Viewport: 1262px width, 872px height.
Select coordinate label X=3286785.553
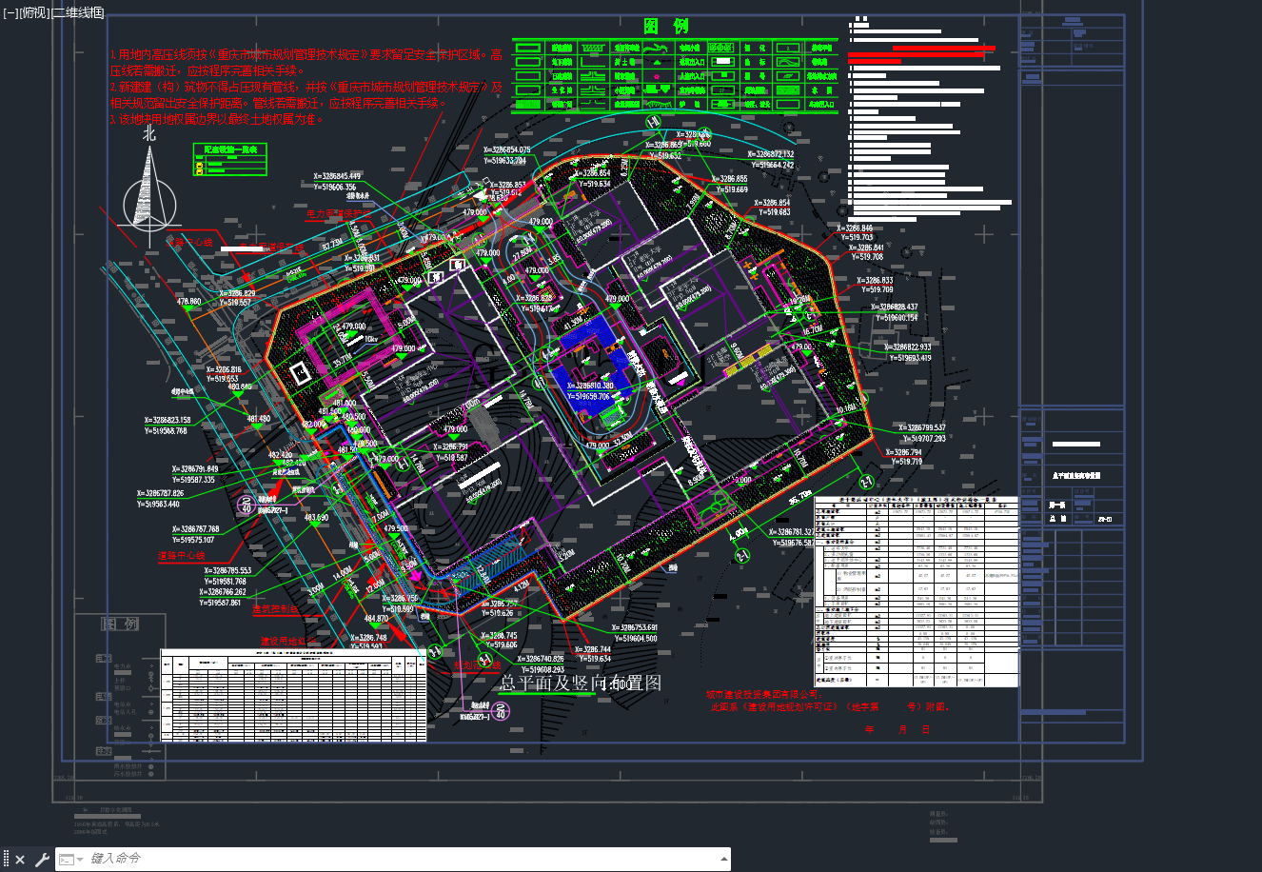[x=226, y=571]
